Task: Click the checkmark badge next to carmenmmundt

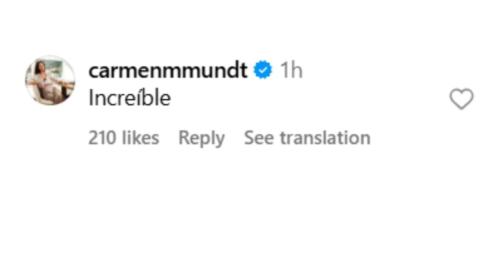Action: tap(263, 70)
